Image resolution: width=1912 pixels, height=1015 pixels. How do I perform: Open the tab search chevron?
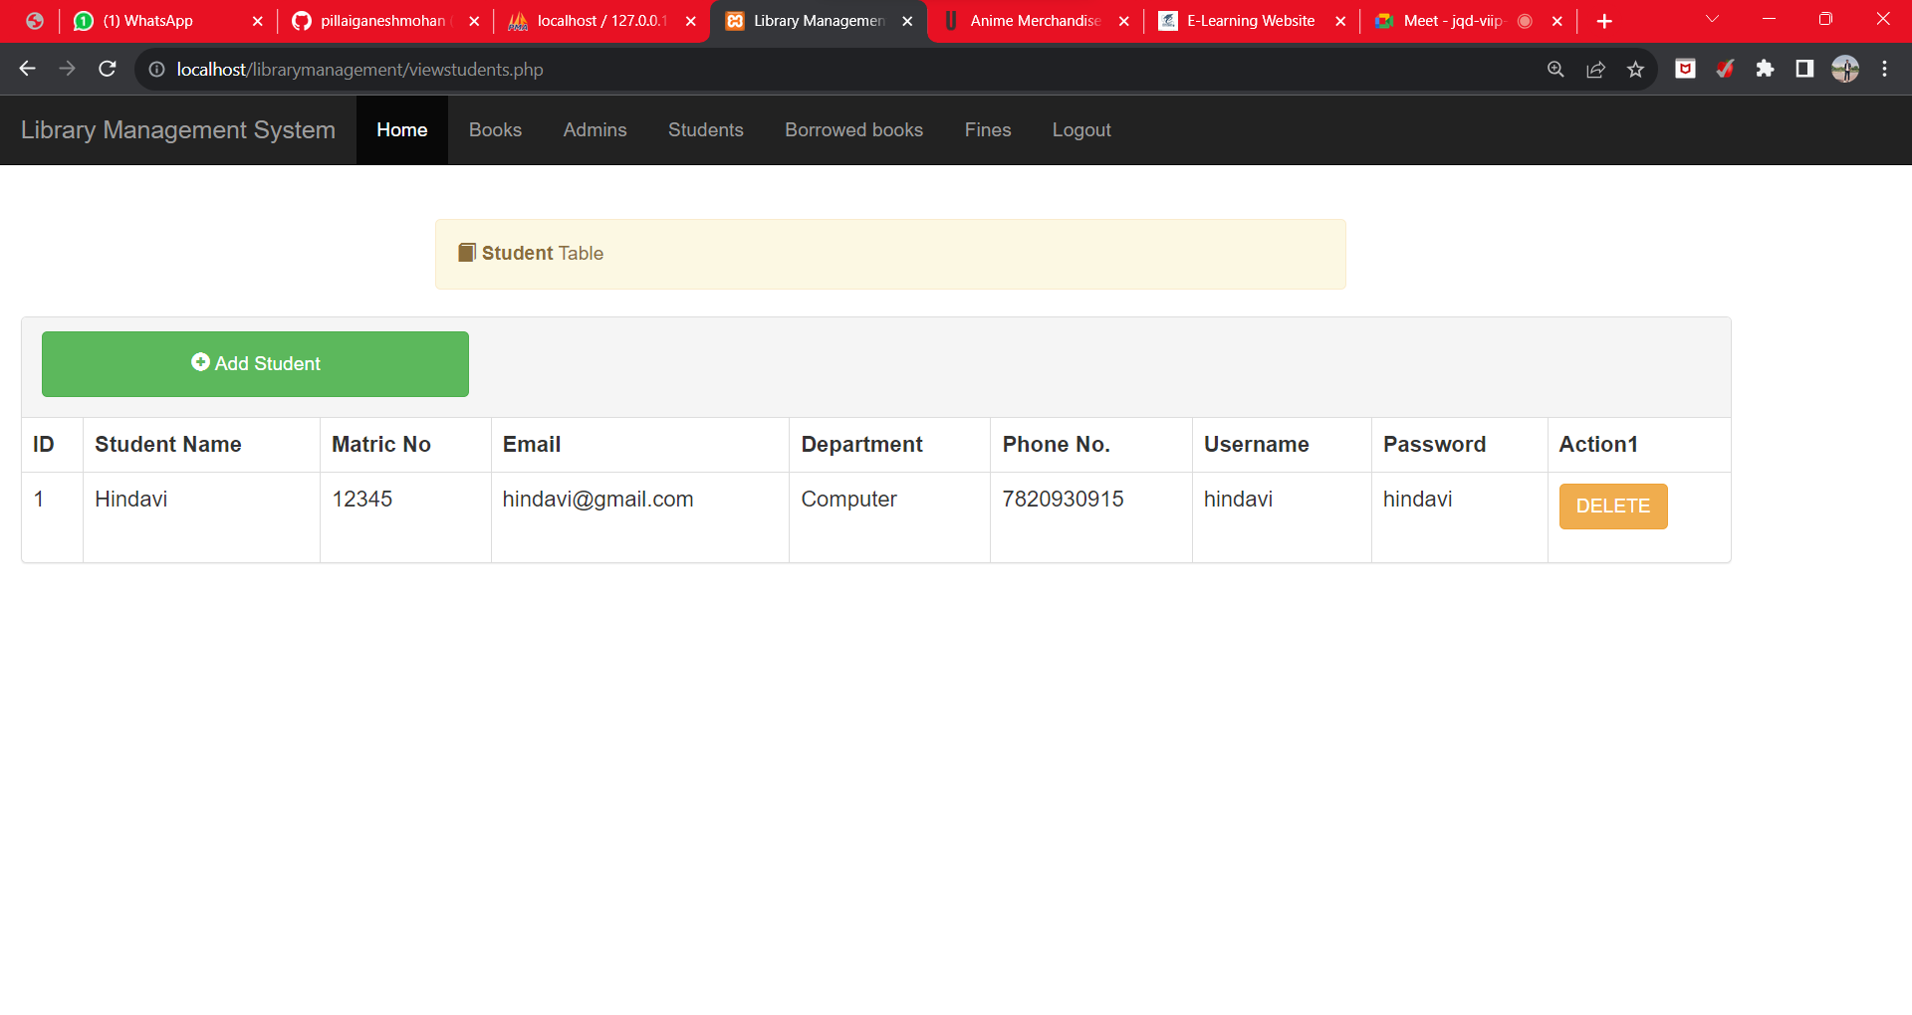tap(1712, 18)
